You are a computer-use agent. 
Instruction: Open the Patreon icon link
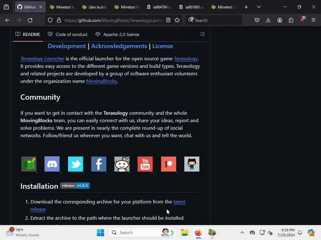click(x=168, y=164)
